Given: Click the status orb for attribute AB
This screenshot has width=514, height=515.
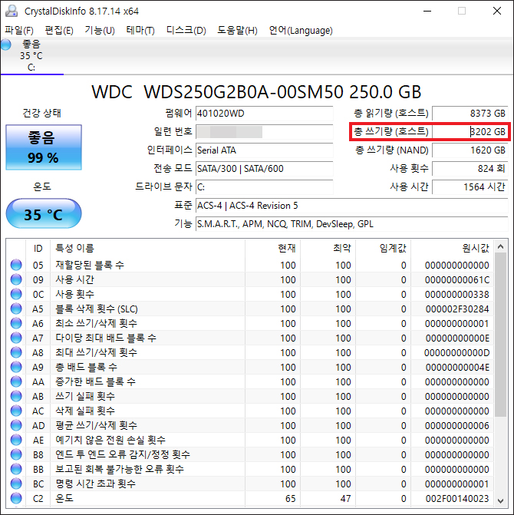Looking at the screenshot, I should (16, 396).
